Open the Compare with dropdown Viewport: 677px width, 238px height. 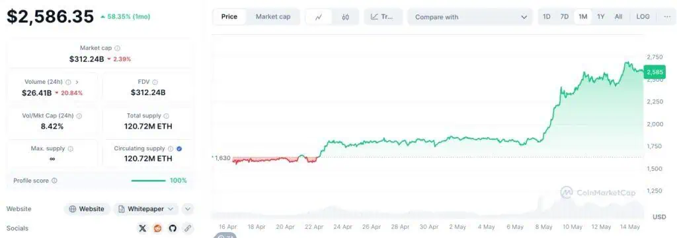click(x=470, y=16)
